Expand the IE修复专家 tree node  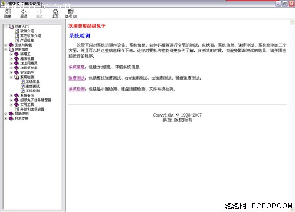11,68
